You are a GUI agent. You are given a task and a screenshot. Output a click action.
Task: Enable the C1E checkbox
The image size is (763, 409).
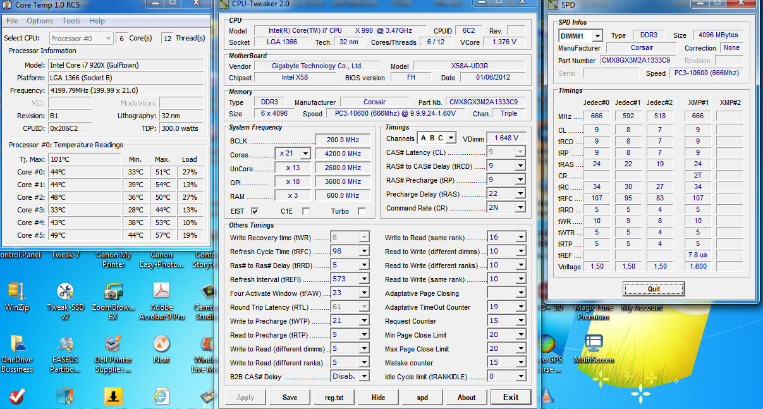click(x=306, y=211)
